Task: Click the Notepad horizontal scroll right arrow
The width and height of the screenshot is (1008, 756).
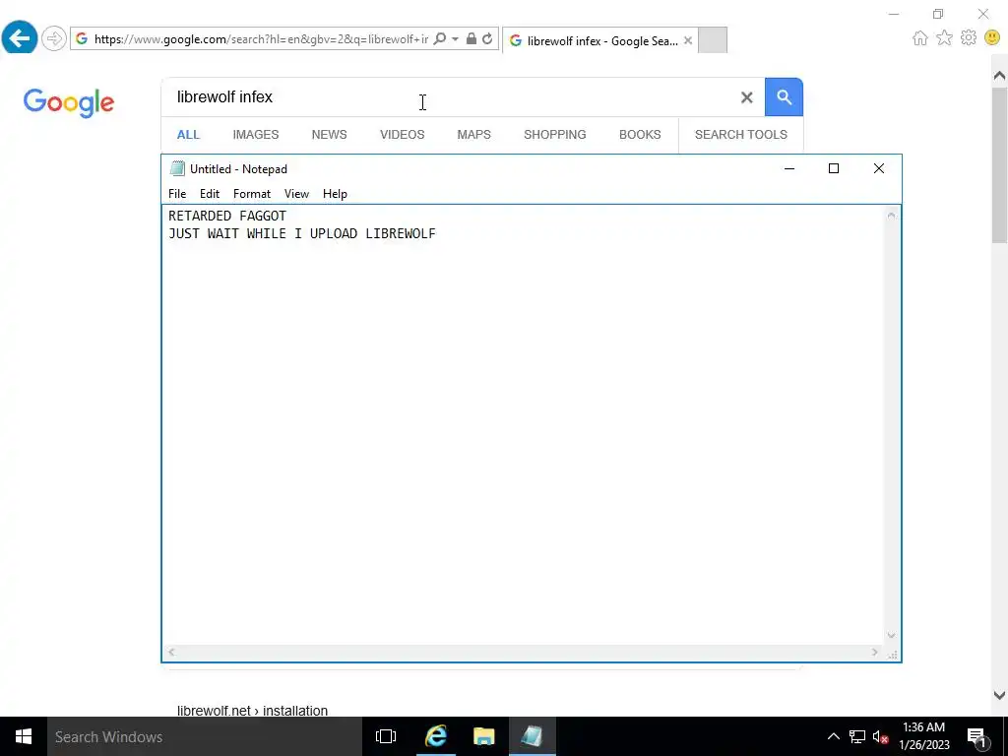Action: click(875, 652)
